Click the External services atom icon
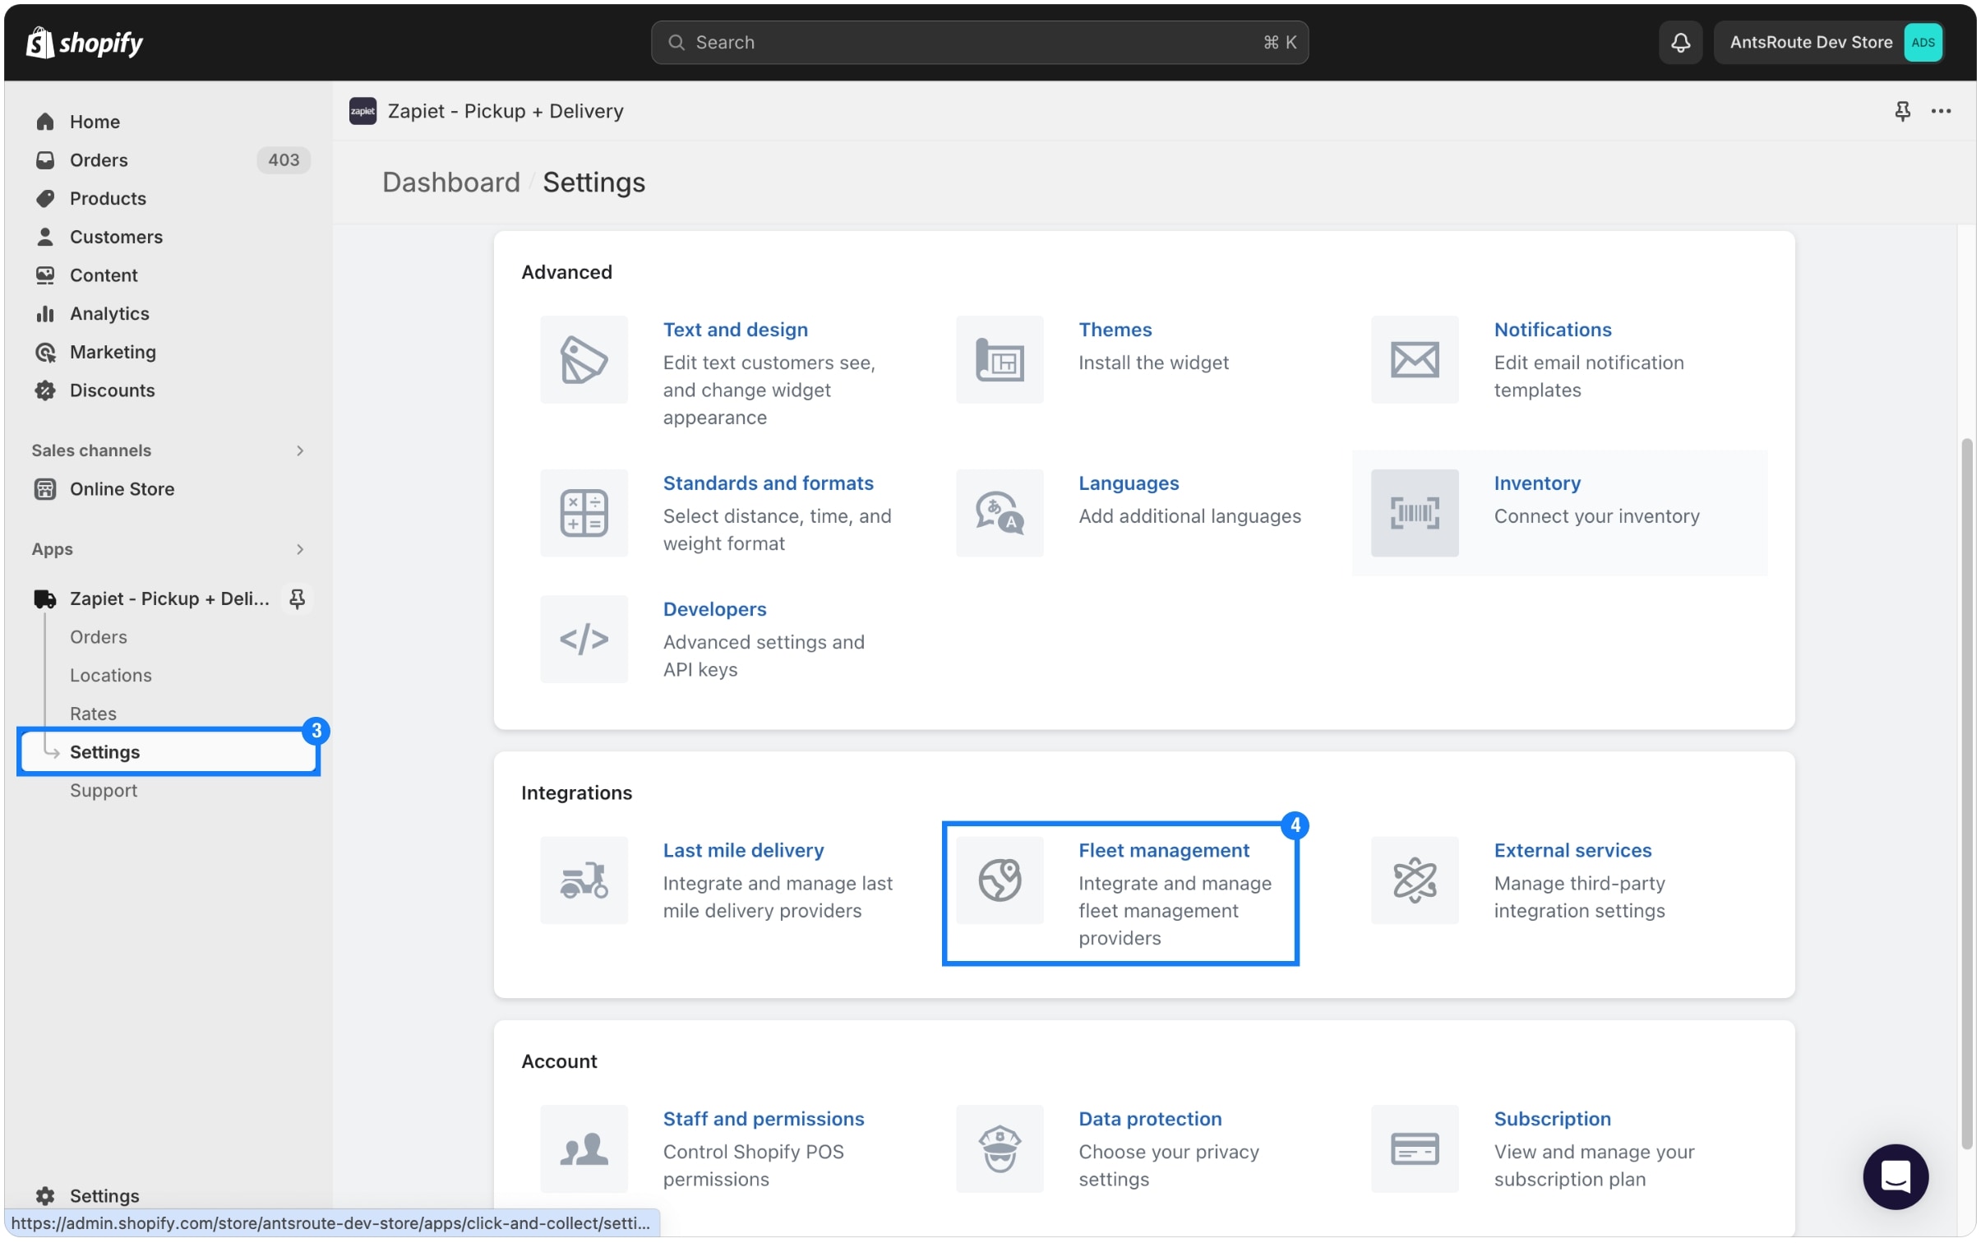This screenshot has height=1243, width=1981. [1414, 880]
